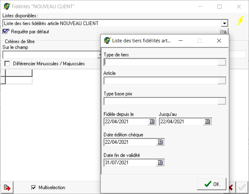Click the icon below the list dropdown

click(x=224, y=32)
